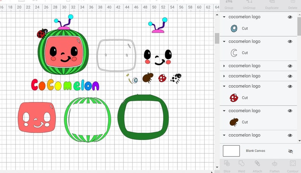Select the black eyes and smile piece
Screen dimensions: 301x173
click(158, 57)
